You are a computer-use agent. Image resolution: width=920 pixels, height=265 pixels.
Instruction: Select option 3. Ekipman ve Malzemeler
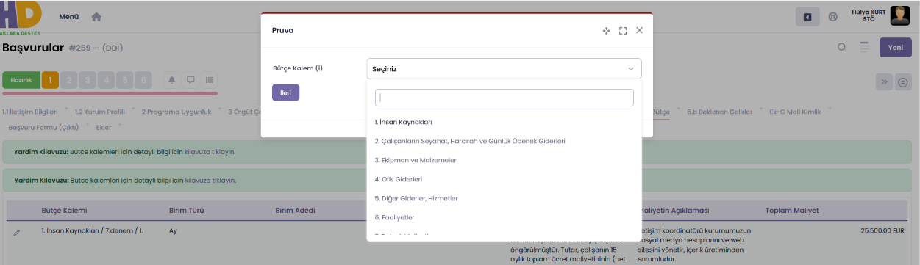tap(504, 160)
